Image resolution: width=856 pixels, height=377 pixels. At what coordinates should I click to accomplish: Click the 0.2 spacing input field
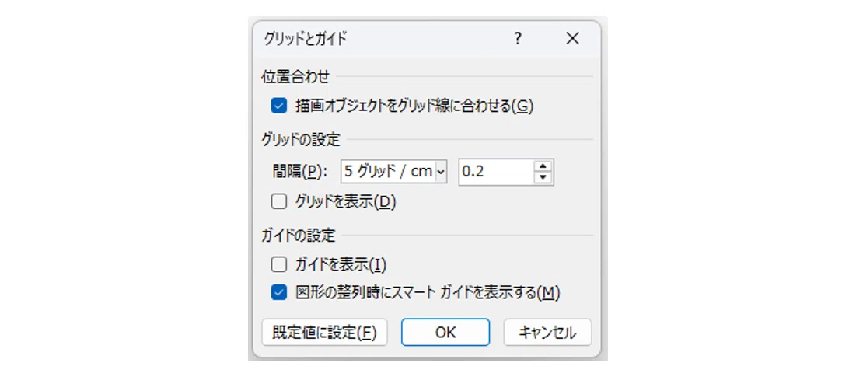coord(496,172)
